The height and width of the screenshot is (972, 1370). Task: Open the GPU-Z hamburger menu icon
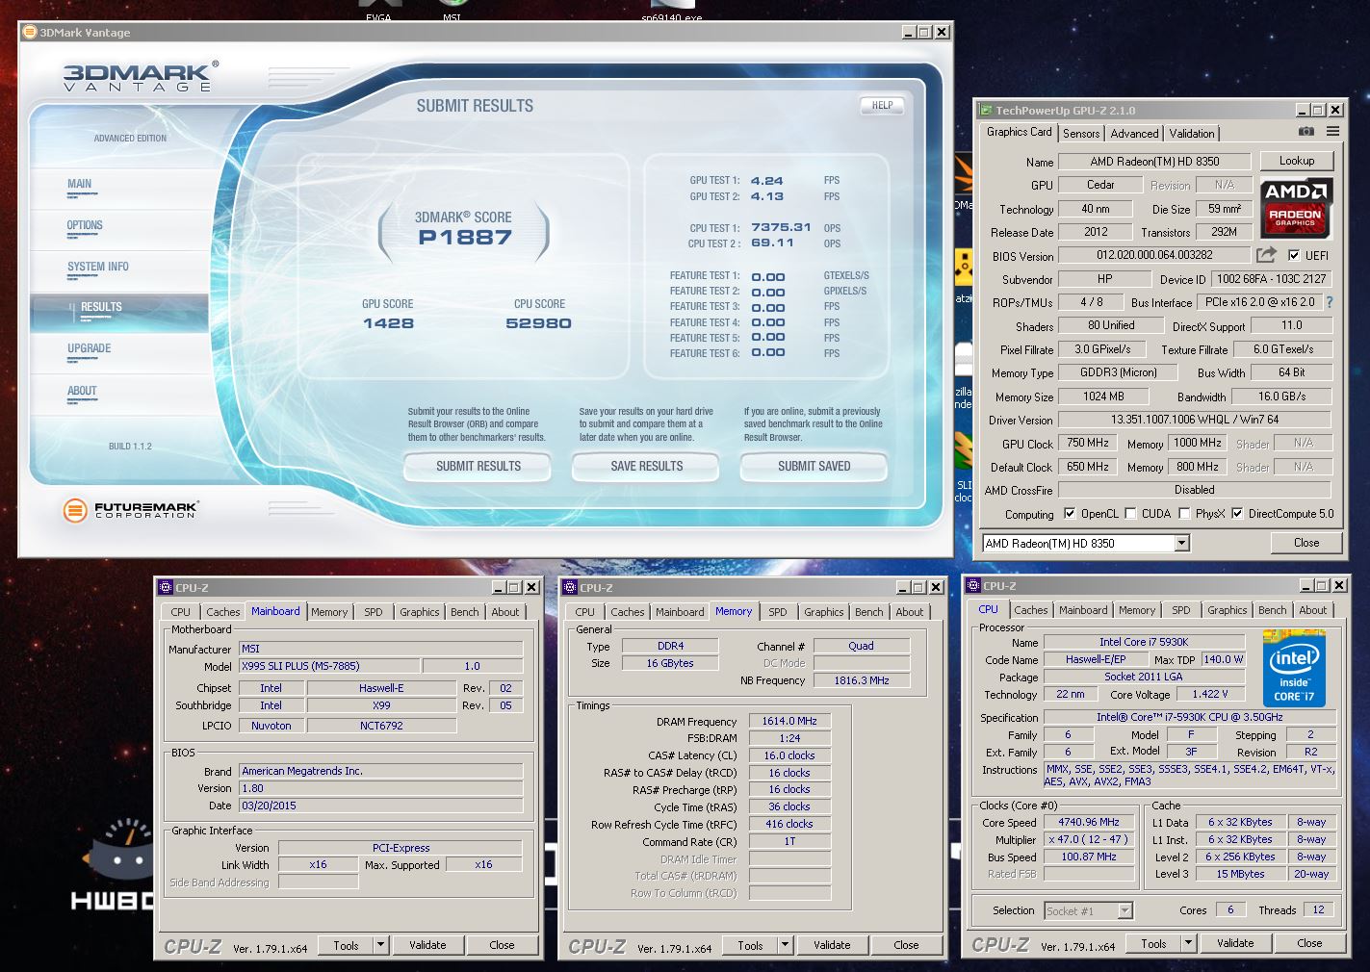[1332, 132]
